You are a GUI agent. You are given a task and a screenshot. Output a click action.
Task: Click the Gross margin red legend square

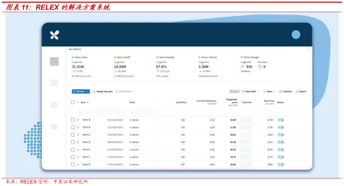click(x=157, y=57)
